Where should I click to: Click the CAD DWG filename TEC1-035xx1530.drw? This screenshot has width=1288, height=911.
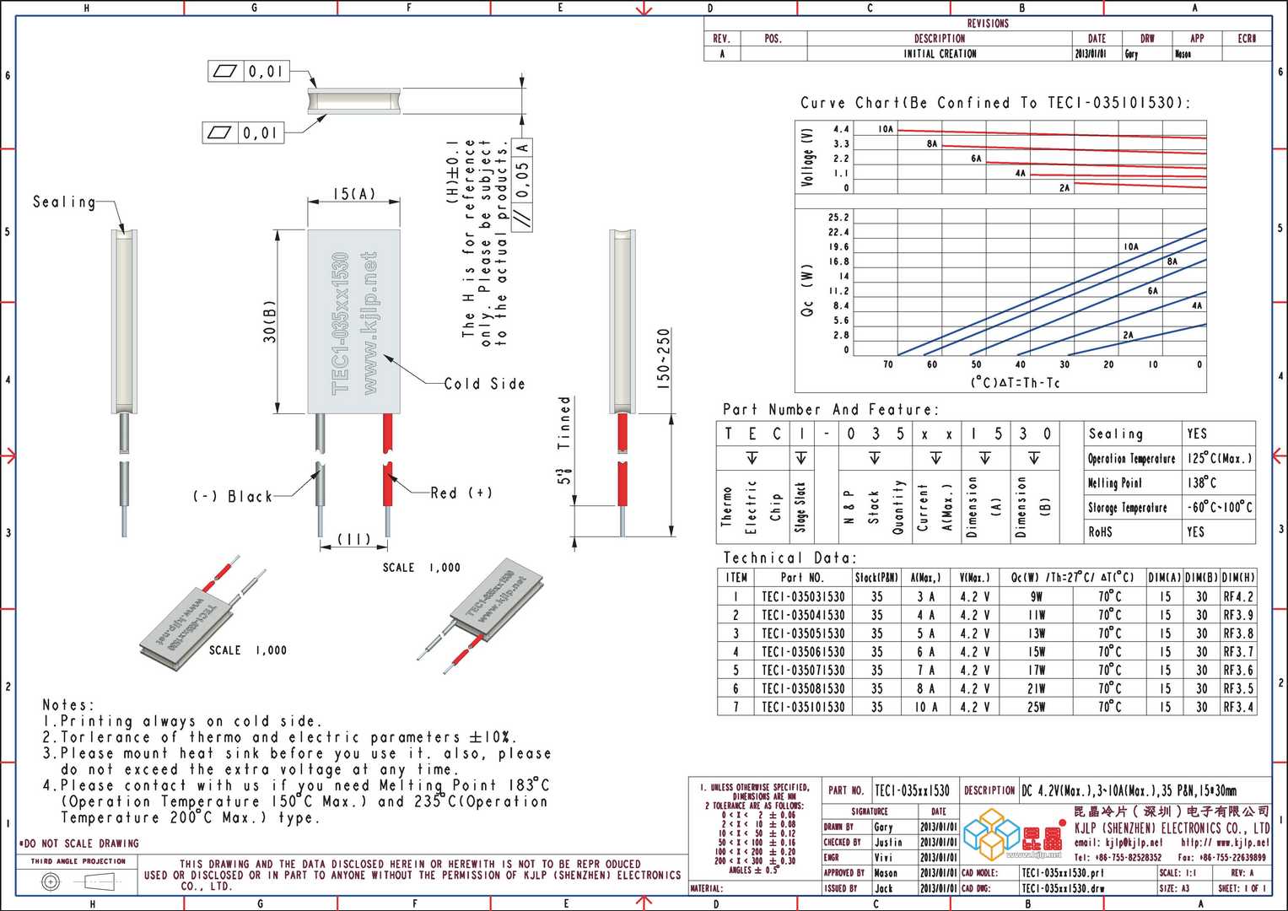tap(1063, 888)
